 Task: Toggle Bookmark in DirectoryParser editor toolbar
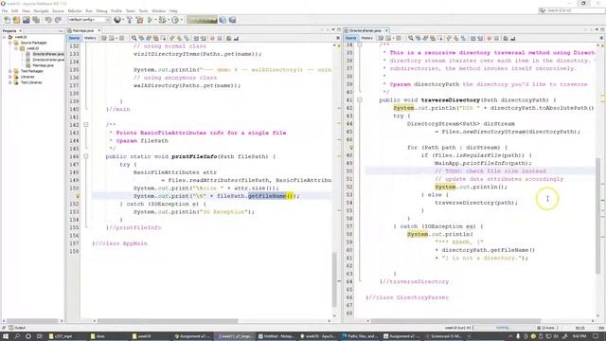[463, 38]
